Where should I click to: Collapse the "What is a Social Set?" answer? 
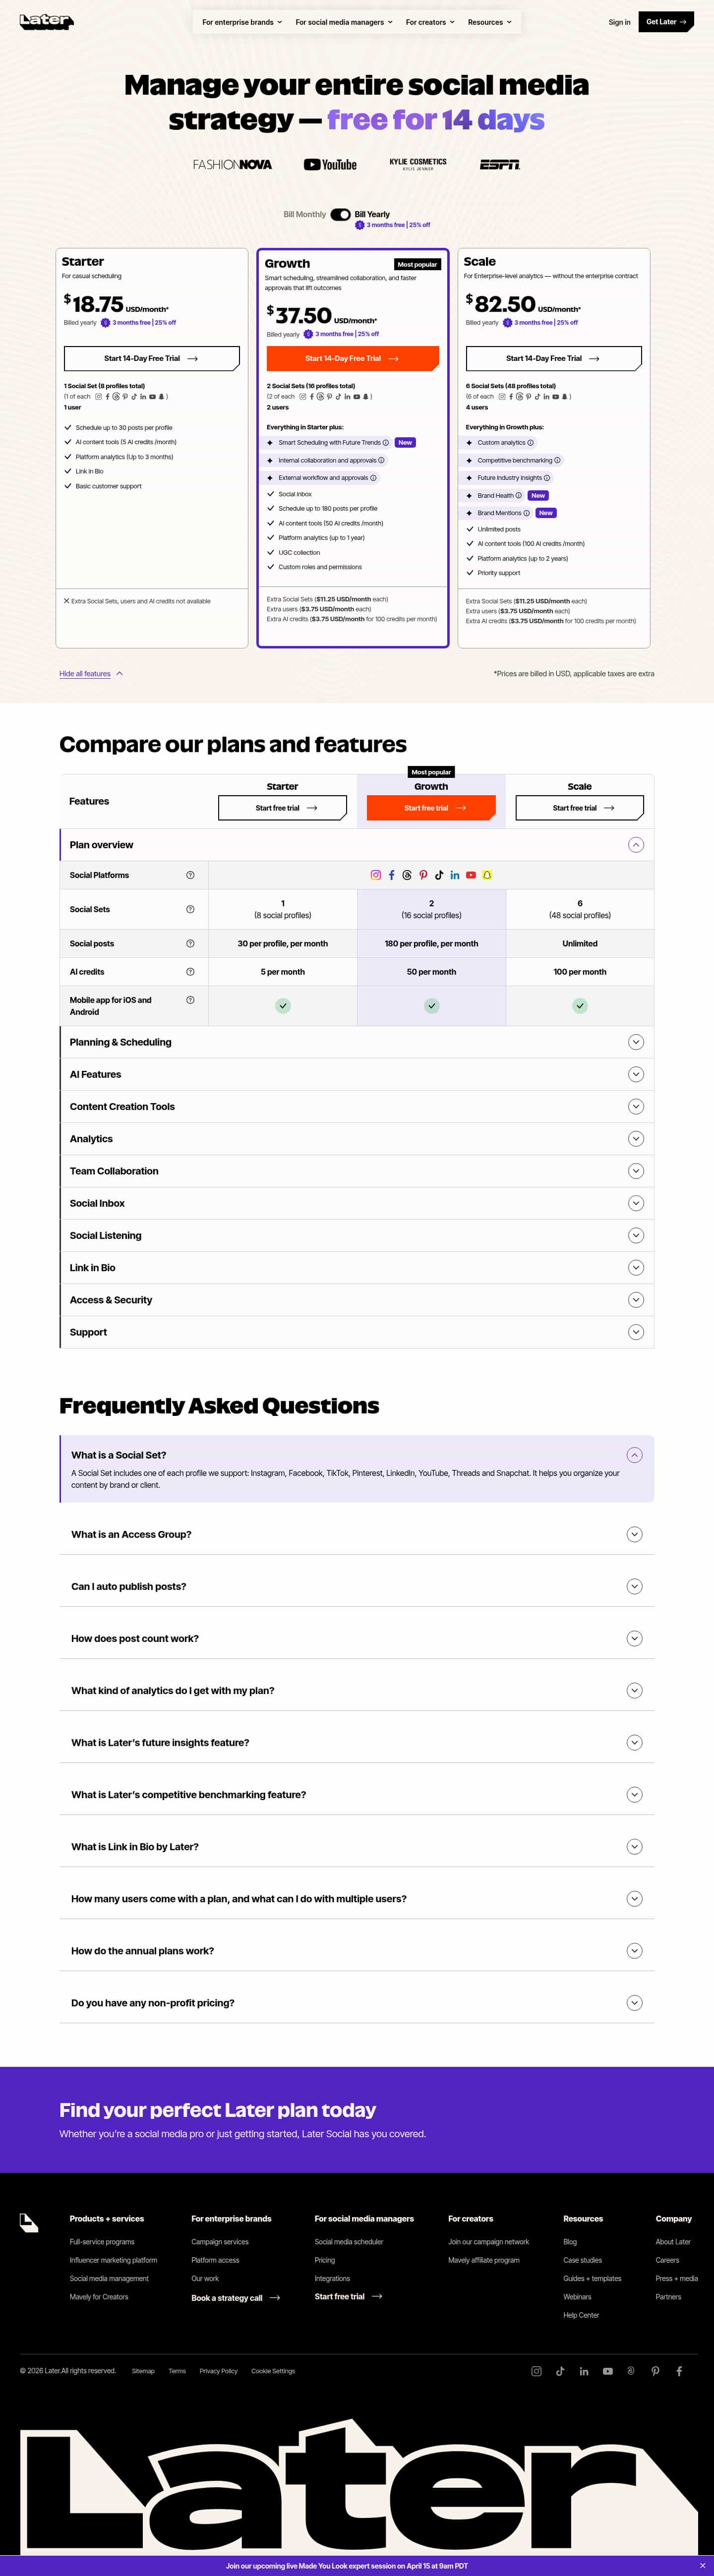(634, 1455)
